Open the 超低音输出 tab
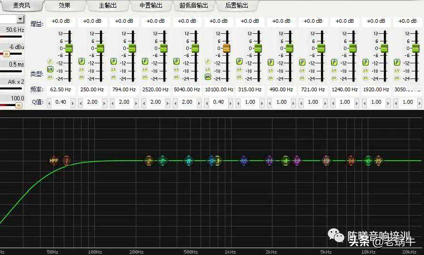This screenshot has height=255, width=424. click(193, 6)
